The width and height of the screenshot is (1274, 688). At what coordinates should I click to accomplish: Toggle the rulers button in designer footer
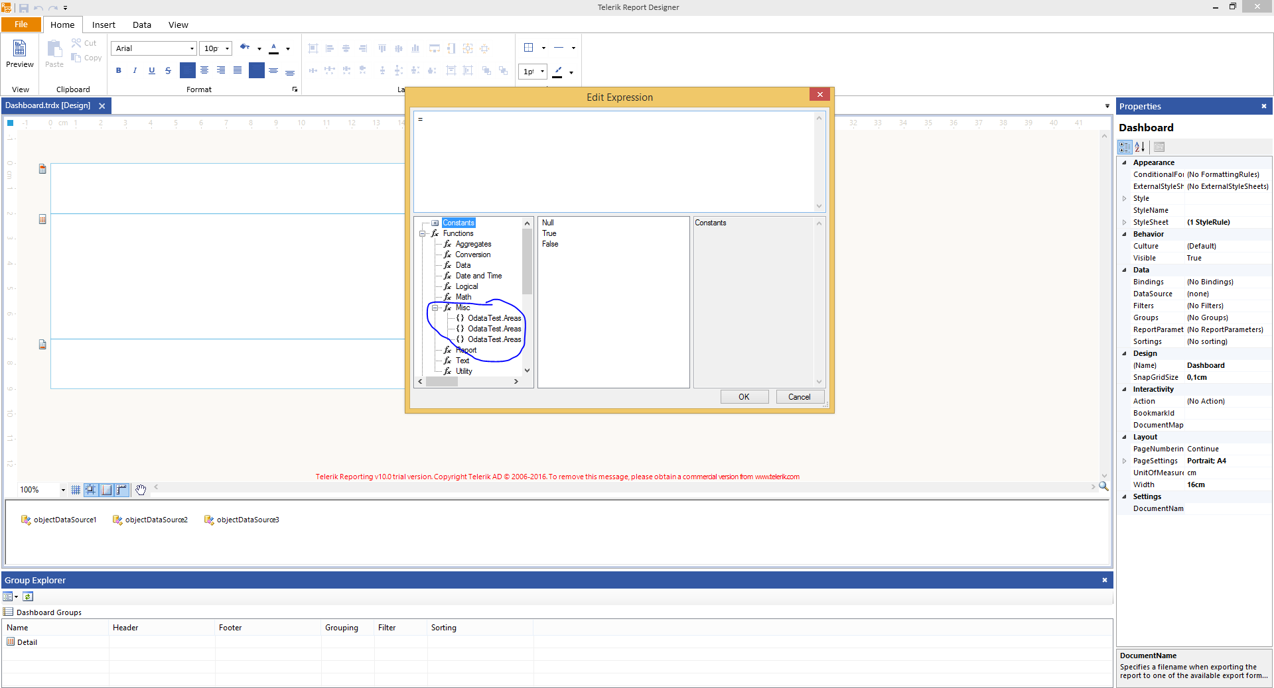point(121,490)
